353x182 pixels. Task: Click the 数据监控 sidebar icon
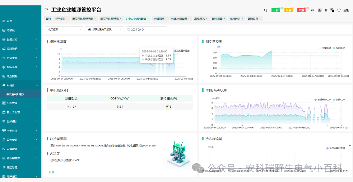tap(4, 39)
